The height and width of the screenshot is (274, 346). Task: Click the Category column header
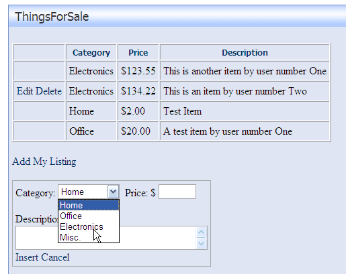coord(91,53)
